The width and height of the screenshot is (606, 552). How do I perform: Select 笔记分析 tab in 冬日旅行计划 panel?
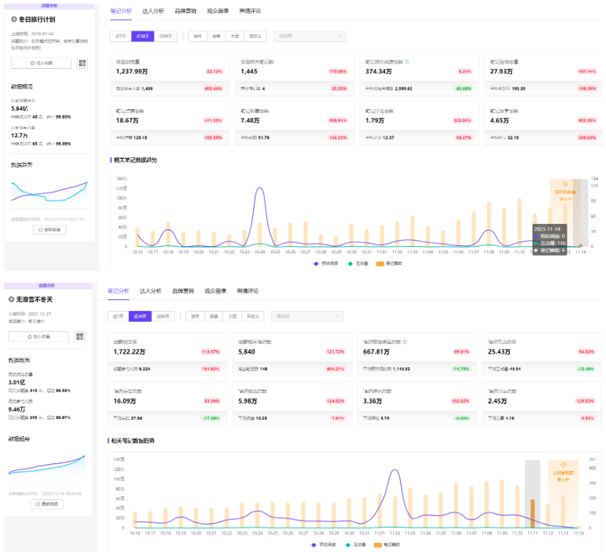121,11
